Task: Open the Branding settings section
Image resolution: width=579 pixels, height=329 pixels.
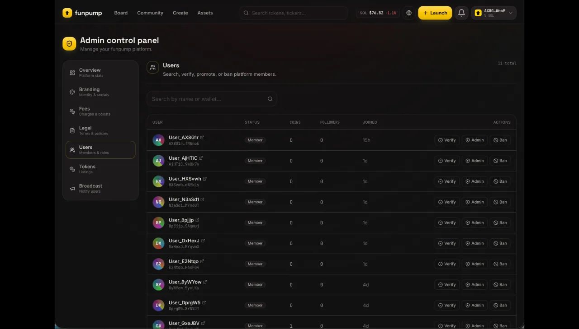Action: [100, 92]
